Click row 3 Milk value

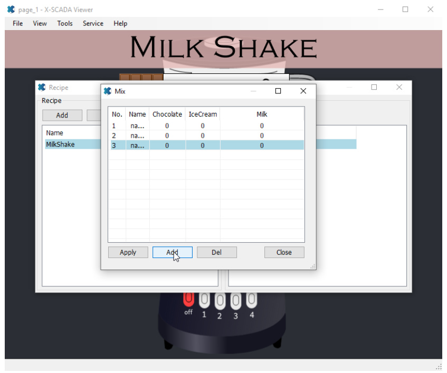click(x=262, y=145)
